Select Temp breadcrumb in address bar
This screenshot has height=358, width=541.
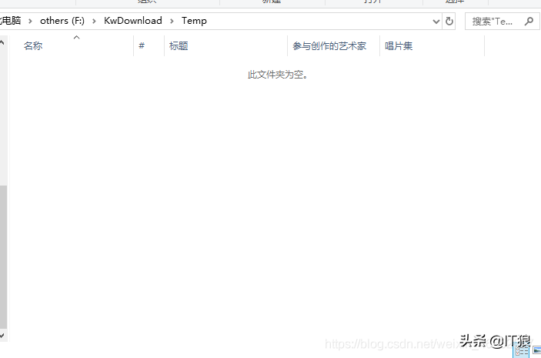point(194,21)
